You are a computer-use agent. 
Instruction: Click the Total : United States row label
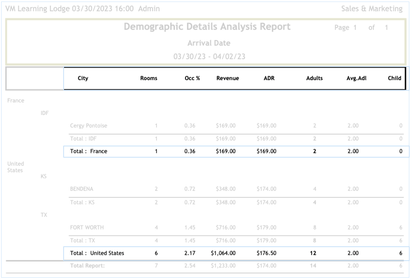pyautogui.click(x=97, y=253)
